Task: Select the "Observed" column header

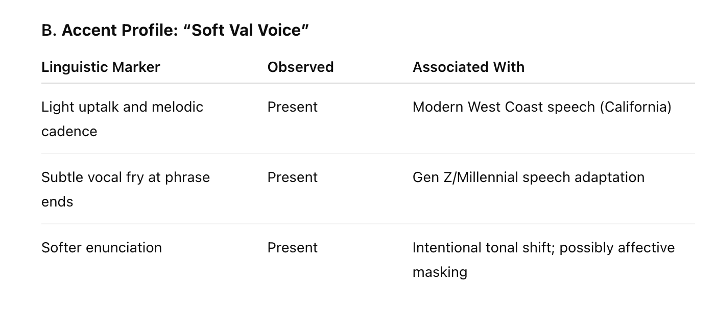Action: coord(300,67)
